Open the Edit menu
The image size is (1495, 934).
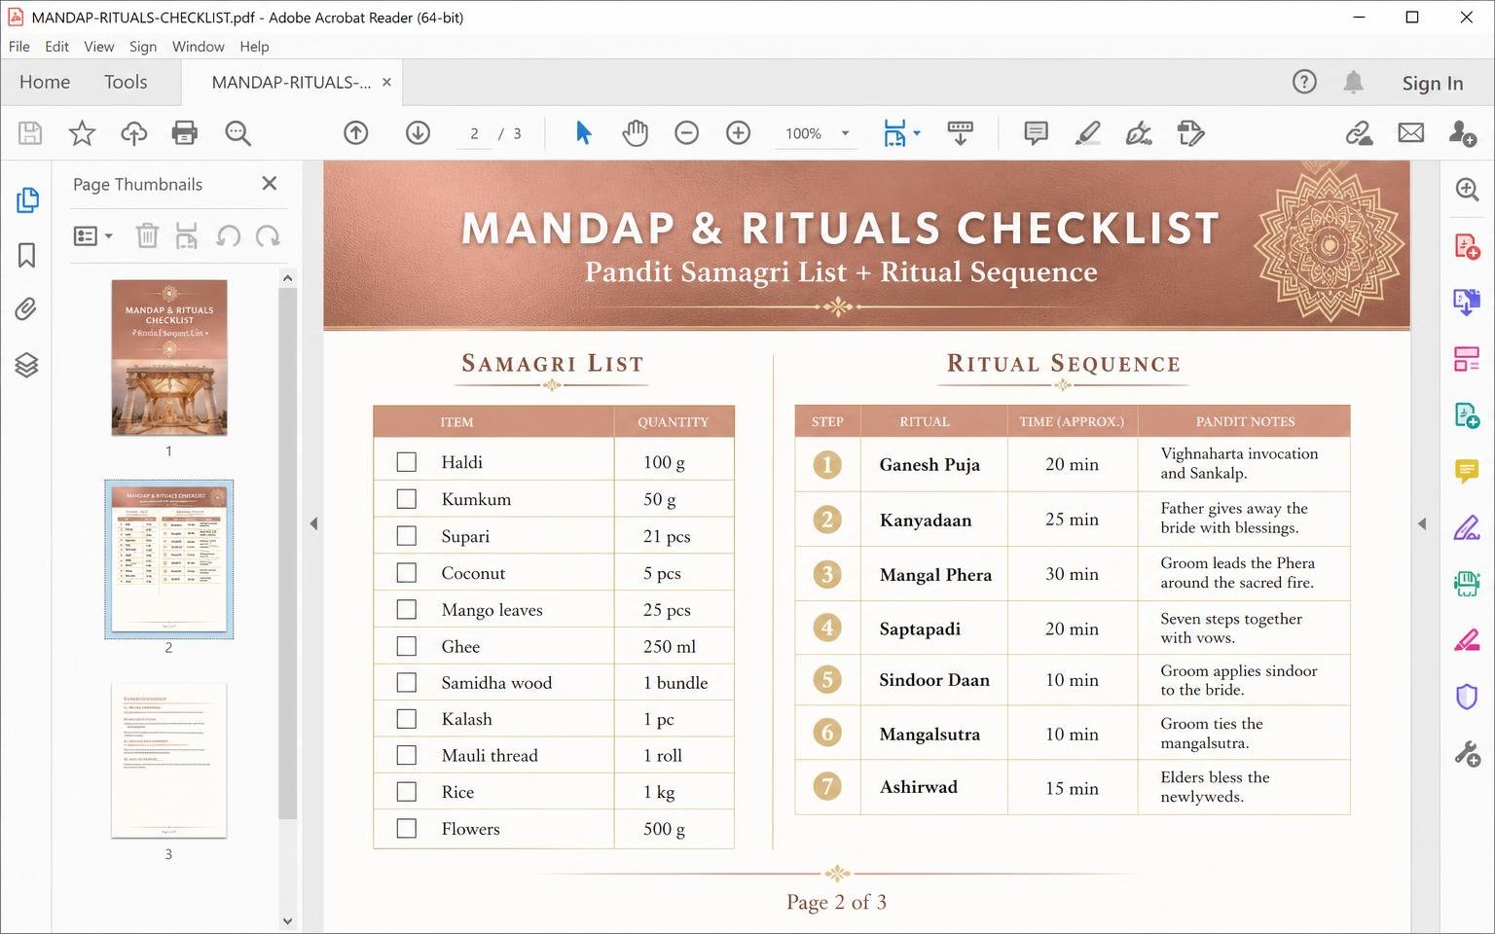pyautogui.click(x=56, y=46)
